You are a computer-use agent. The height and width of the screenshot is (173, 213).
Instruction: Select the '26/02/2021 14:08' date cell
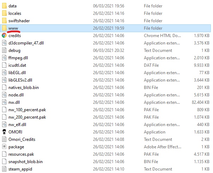pyautogui.click(x=109, y=139)
